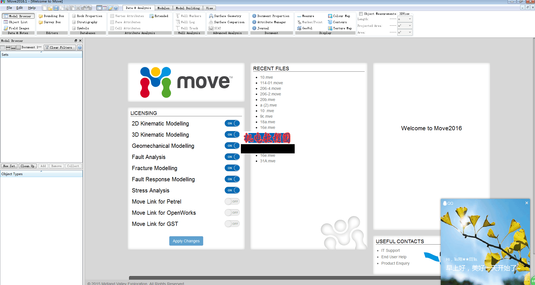Enable Move Link for GST
The image size is (535, 285).
point(232,224)
